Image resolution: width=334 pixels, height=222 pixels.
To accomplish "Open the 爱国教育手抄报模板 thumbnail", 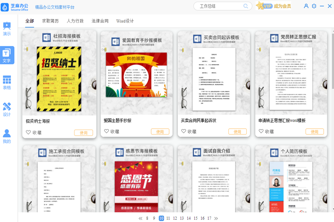I will 137,73.
